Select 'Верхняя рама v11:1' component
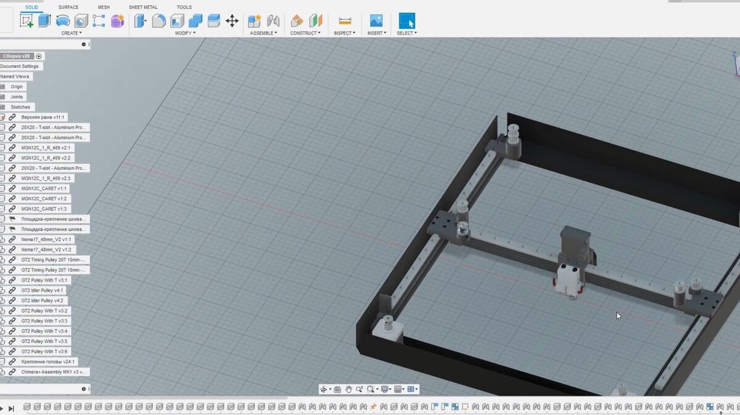The image size is (740, 415). [x=43, y=117]
